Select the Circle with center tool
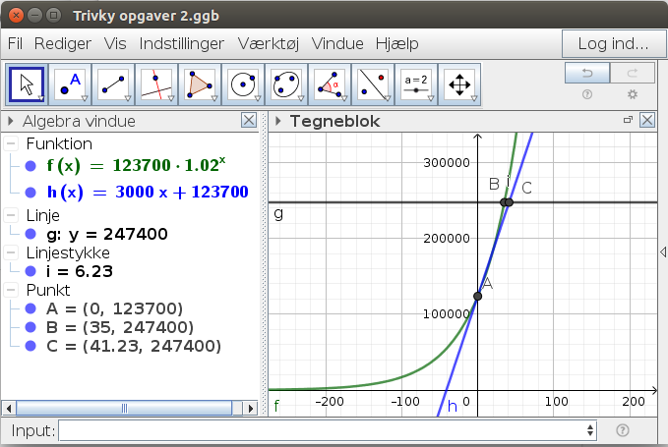This screenshot has width=668, height=447. (x=243, y=84)
